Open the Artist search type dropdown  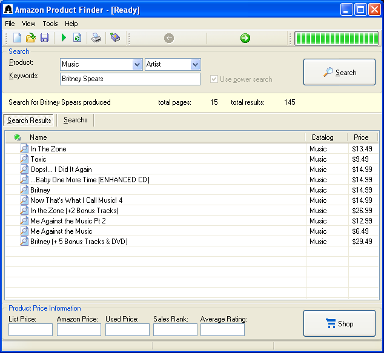[x=195, y=64]
